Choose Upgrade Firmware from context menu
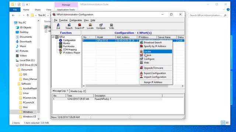Image resolution: width=236 pixels, height=132 pixels. point(156,68)
